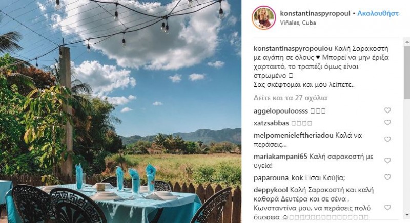The height and width of the screenshot is (223, 410).
Task: Like xatzsabbas comment with heart icon
Action: 387,122
